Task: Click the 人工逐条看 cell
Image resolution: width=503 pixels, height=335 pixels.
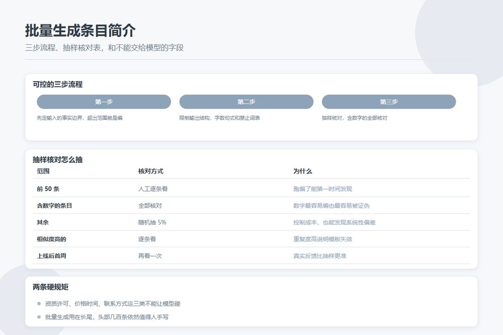Action: tap(153, 189)
